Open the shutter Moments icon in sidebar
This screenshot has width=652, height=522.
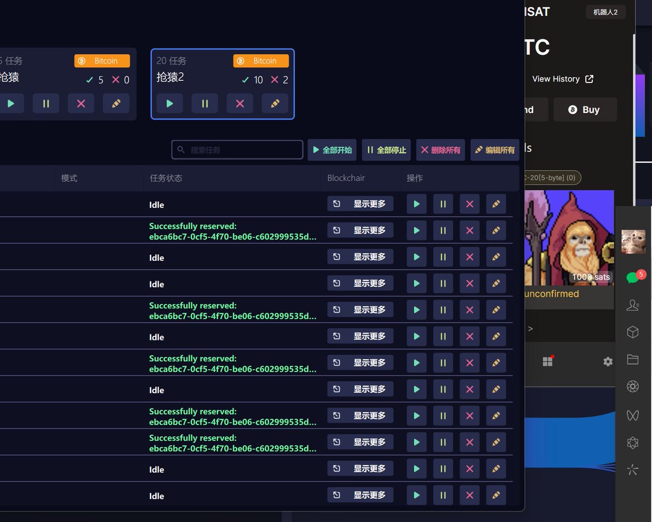tap(632, 387)
